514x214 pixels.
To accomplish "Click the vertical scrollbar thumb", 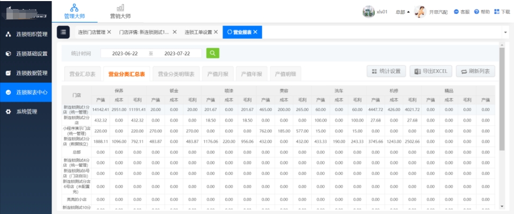I will coord(502,99).
